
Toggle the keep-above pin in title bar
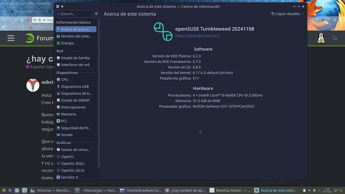pyautogui.click(x=62, y=6)
